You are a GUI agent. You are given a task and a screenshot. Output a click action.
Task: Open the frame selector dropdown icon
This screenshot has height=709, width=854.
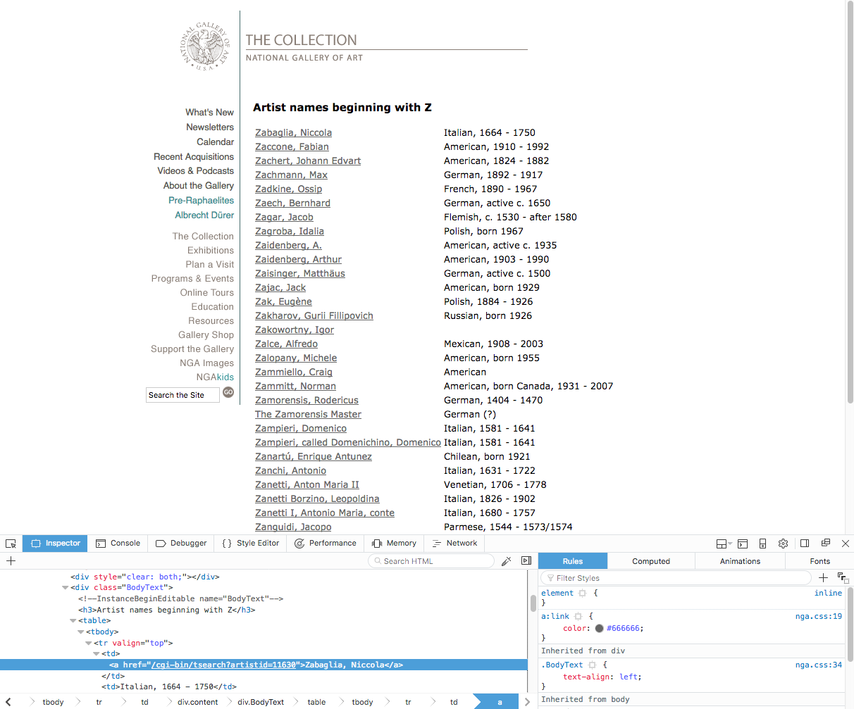click(x=724, y=544)
